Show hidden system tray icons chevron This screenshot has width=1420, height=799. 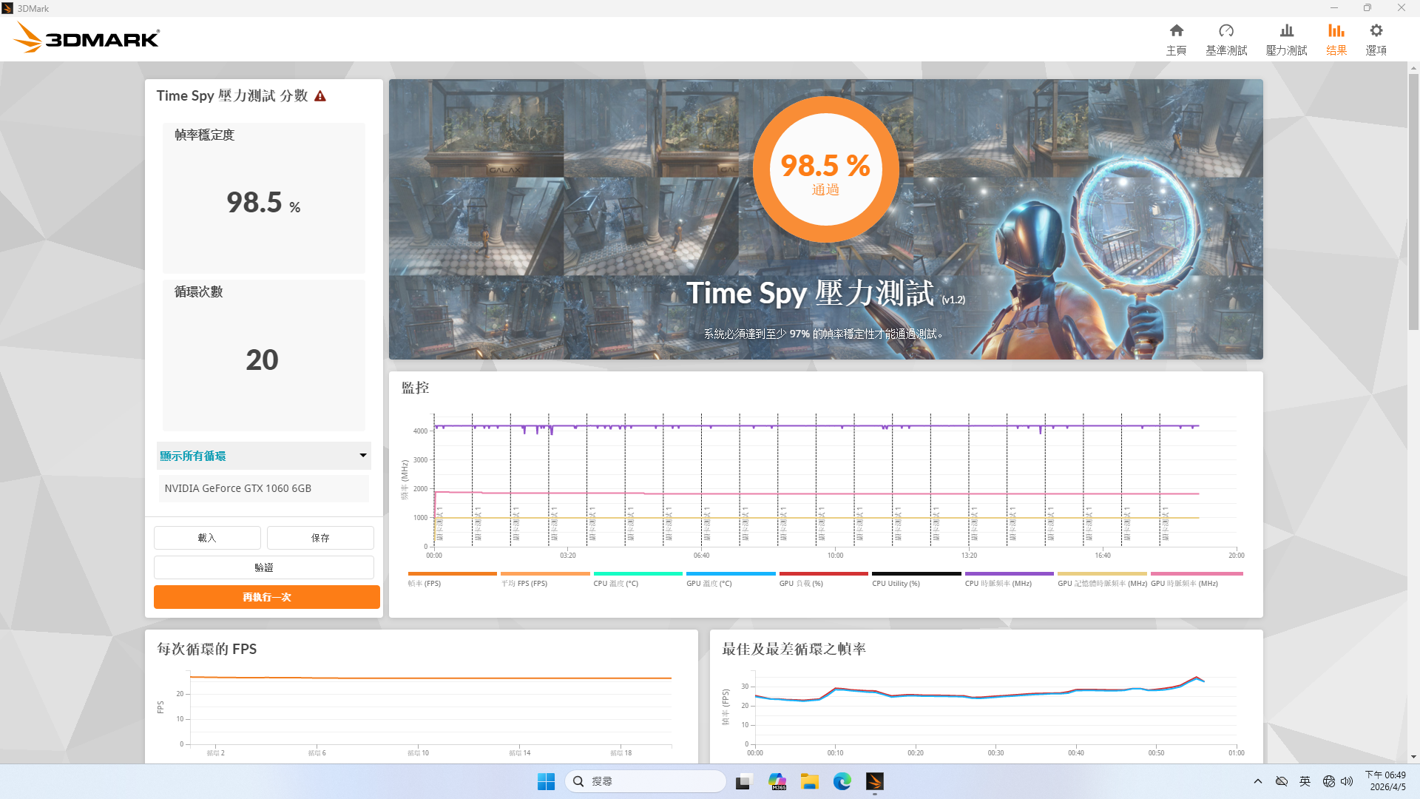[1257, 781]
